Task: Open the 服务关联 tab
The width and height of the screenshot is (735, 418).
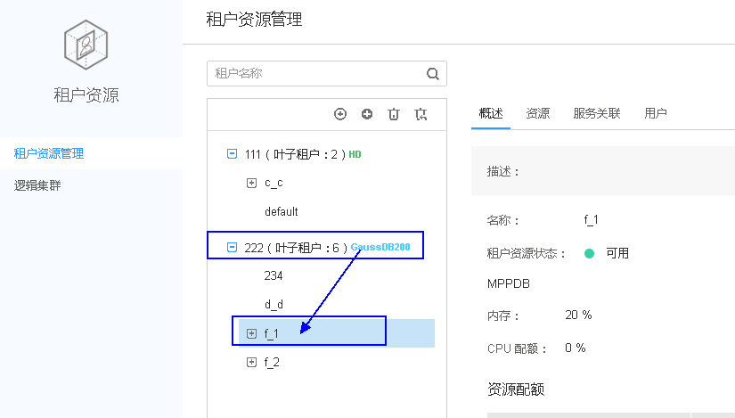Action: [597, 113]
